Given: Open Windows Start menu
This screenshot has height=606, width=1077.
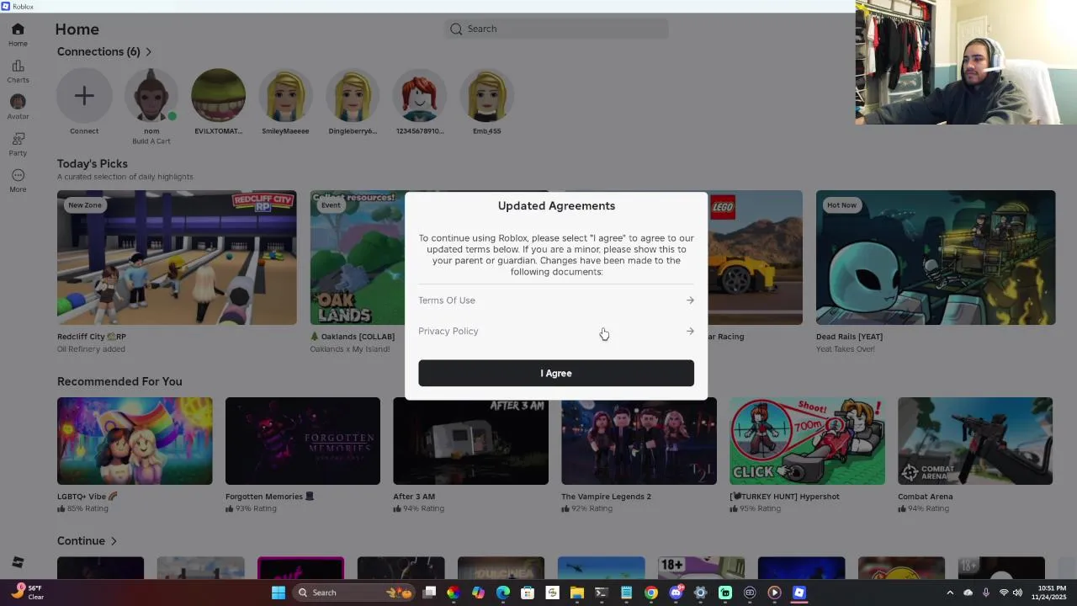Looking at the screenshot, I should [x=279, y=593].
